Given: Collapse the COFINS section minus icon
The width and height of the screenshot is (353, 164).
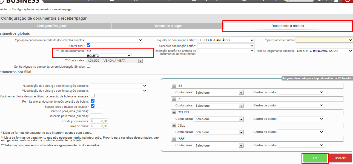Looking at the screenshot, I should [x=174, y=112].
